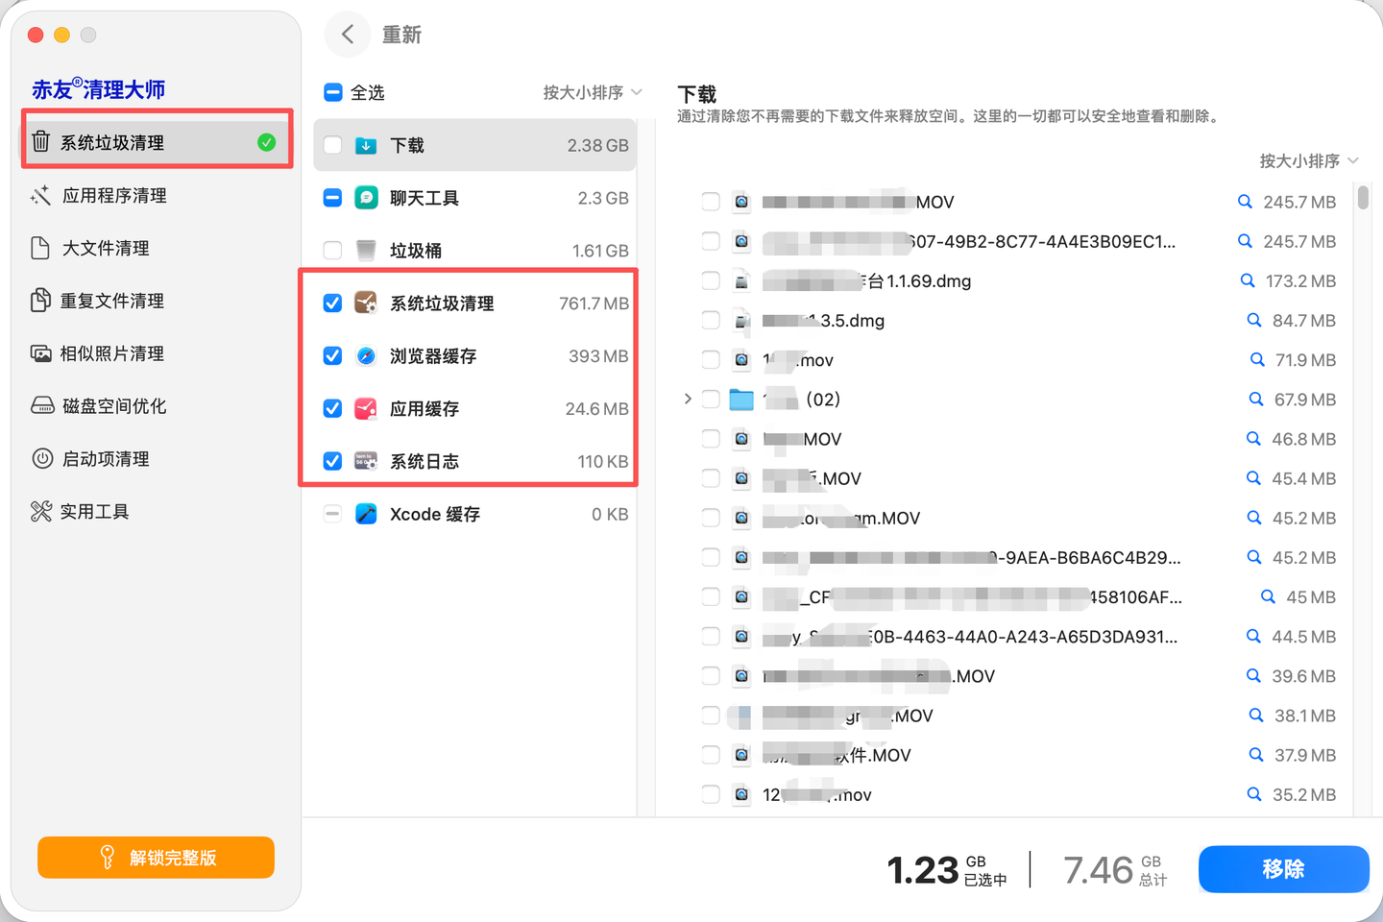Click magnifier beside 38.1 MB file
The image size is (1383, 922).
pos(1256,716)
